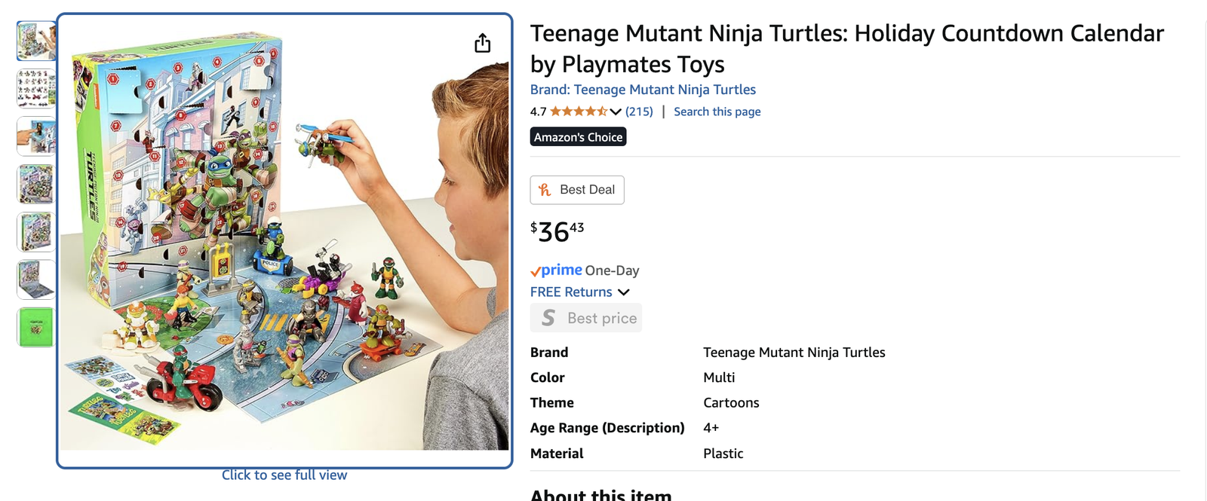Select third thumbnail with hand pointing
The width and height of the screenshot is (1207, 501).
tap(36, 136)
